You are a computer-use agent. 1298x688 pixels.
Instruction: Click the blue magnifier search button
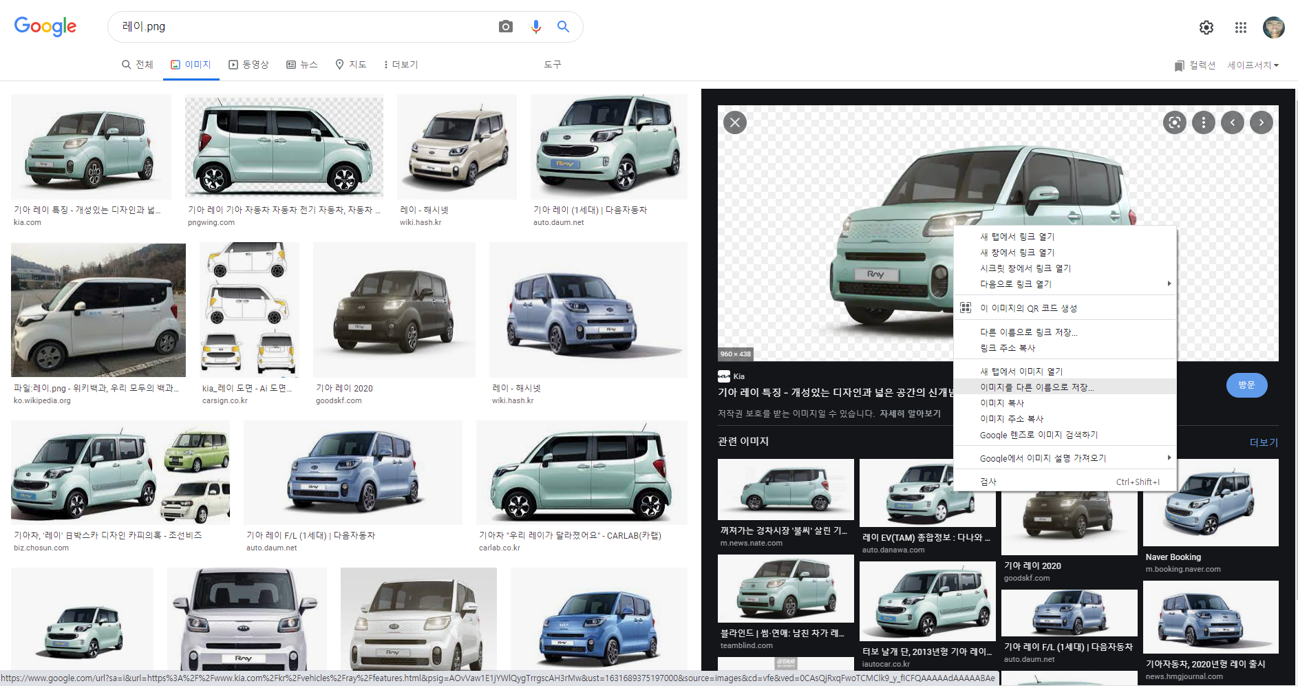click(x=563, y=27)
